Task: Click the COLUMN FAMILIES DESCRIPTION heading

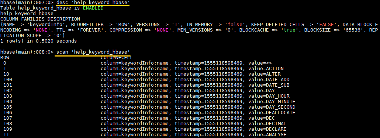Action: [40, 19]
